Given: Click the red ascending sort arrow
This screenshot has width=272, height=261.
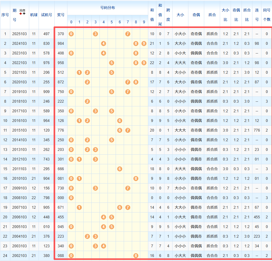Looking at the screenshot, I should click(x=21, y=14).
